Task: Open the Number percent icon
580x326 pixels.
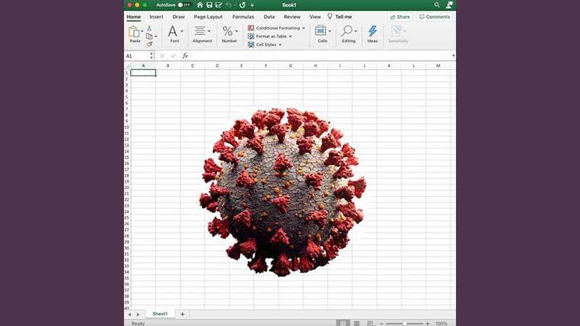Action: click(228, 31)
